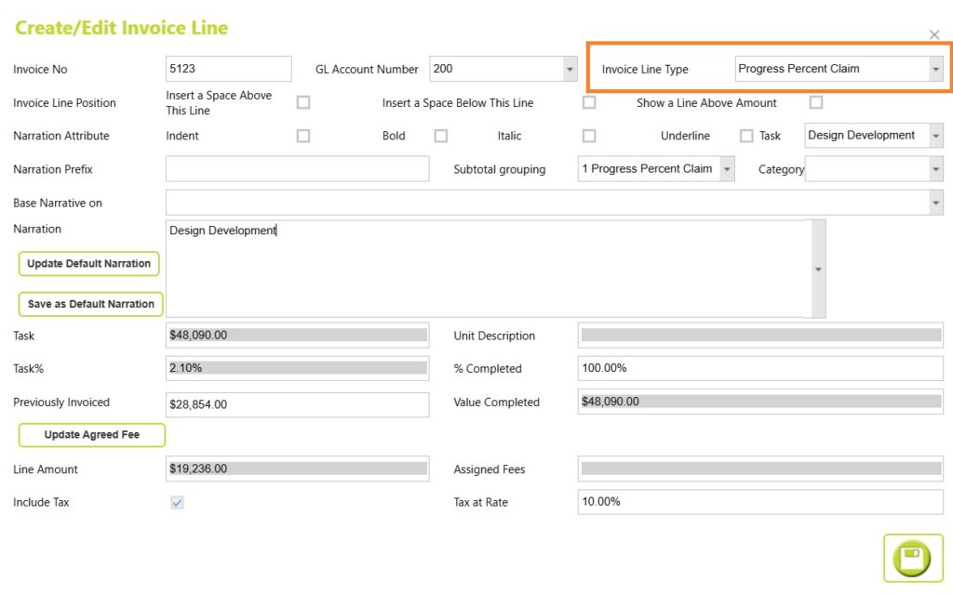Click the Narration box dropdown arrow
This screenshot has width=953, height=594.
[x=818, y=269]
